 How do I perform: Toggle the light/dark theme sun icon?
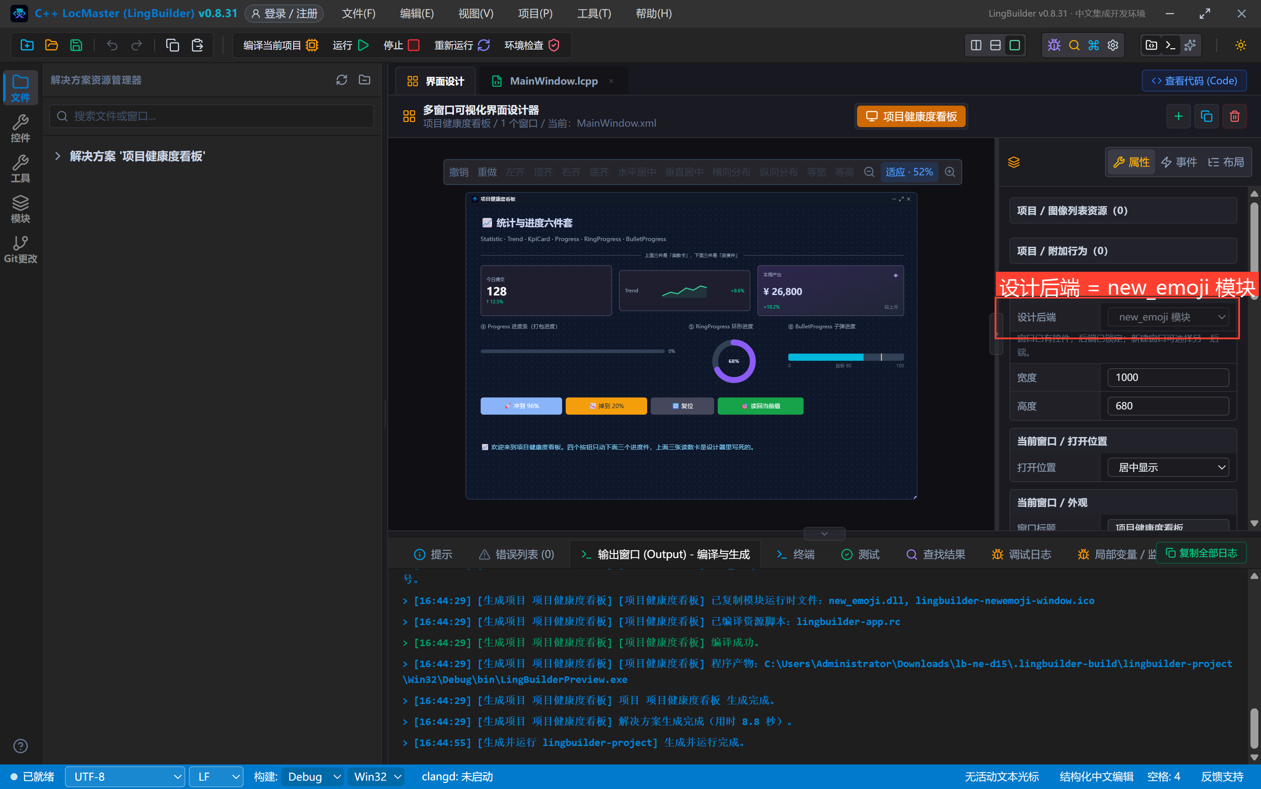pyautogui.click(x=1241, y=46)
